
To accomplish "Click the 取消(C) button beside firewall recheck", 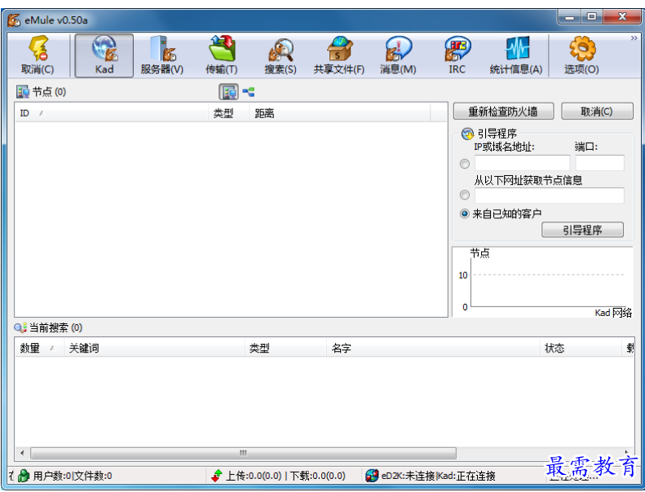I will (x=597, y=112).
